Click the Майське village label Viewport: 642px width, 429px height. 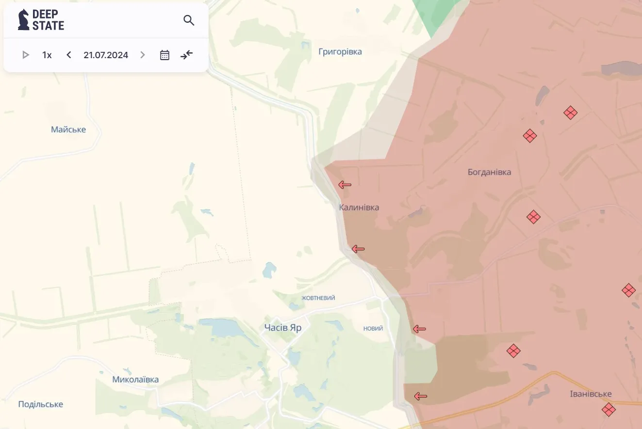68,129
